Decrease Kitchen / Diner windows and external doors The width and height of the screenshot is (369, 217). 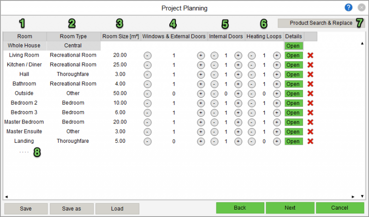coord(147,65)
